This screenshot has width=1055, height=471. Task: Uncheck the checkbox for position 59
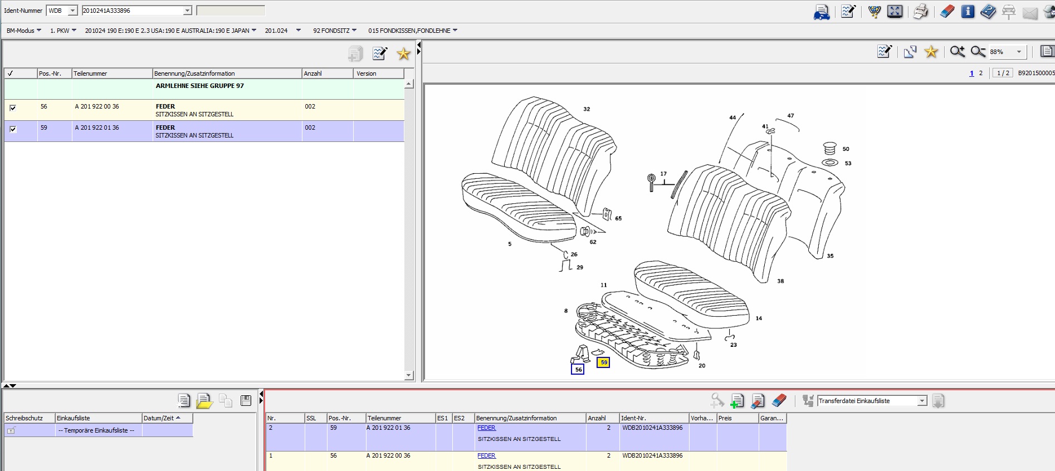coord(13,129)
